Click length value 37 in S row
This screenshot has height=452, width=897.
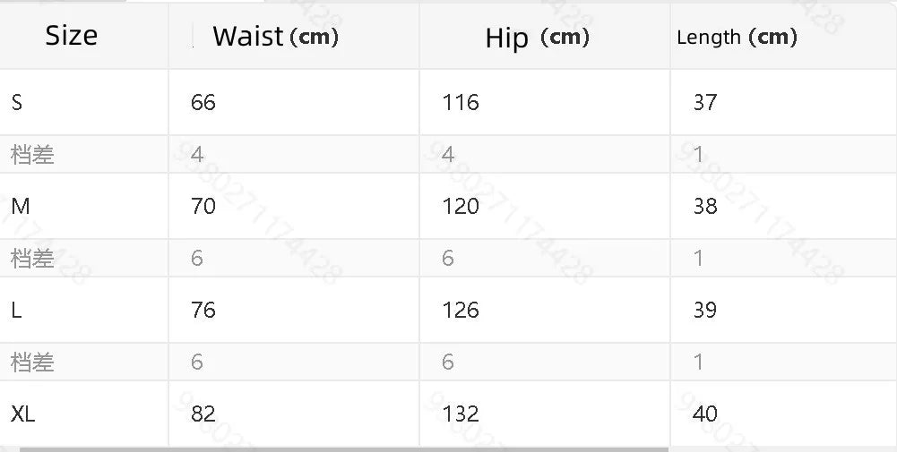coord(704,102)
